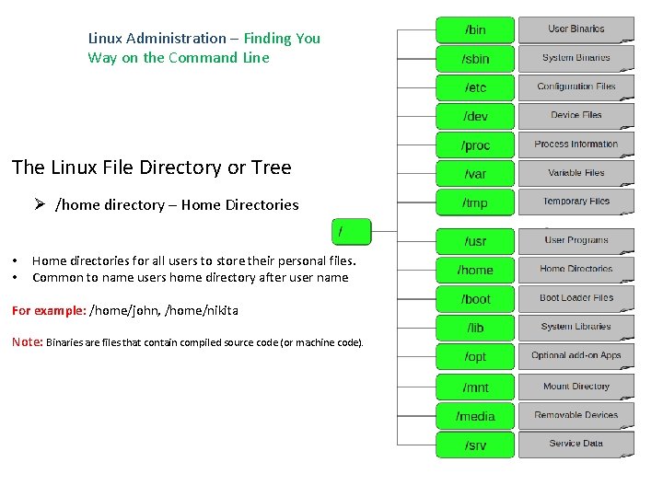Click the "/home/nikita" example path
Screen dimensions: 663x497
pos(202,311)
